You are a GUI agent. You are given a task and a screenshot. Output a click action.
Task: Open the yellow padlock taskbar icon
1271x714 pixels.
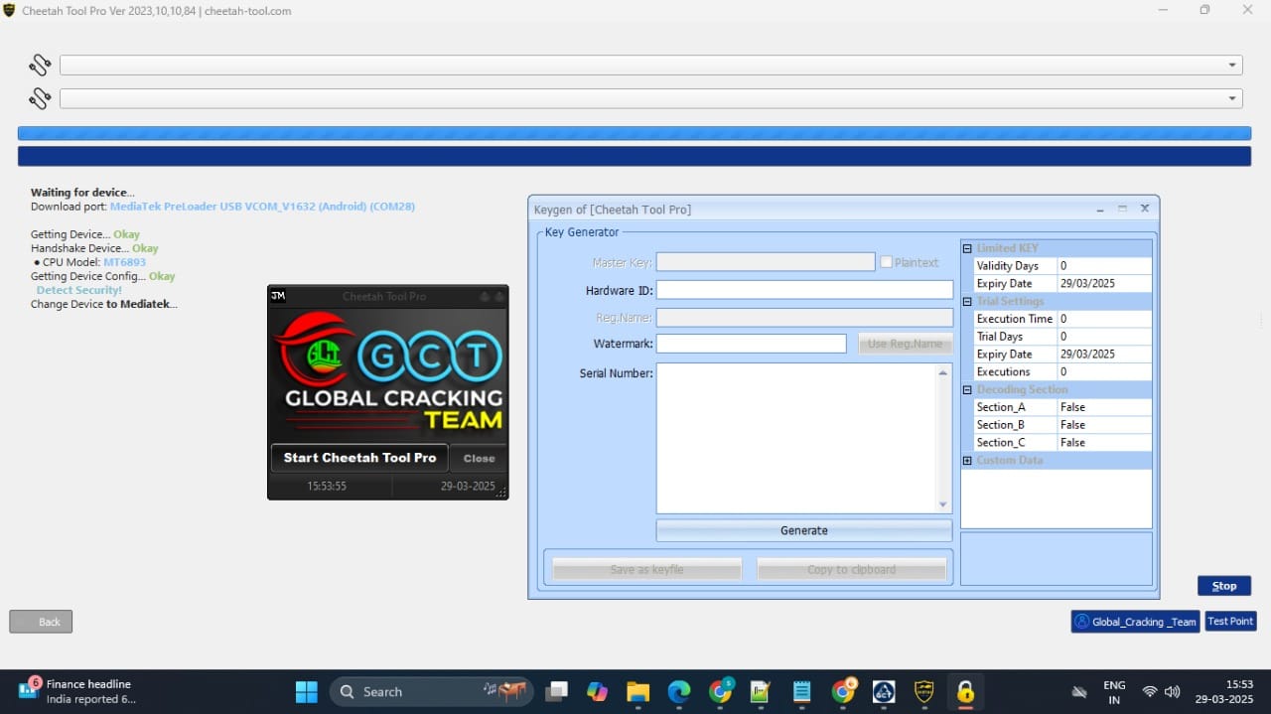(x=965, y=691)
